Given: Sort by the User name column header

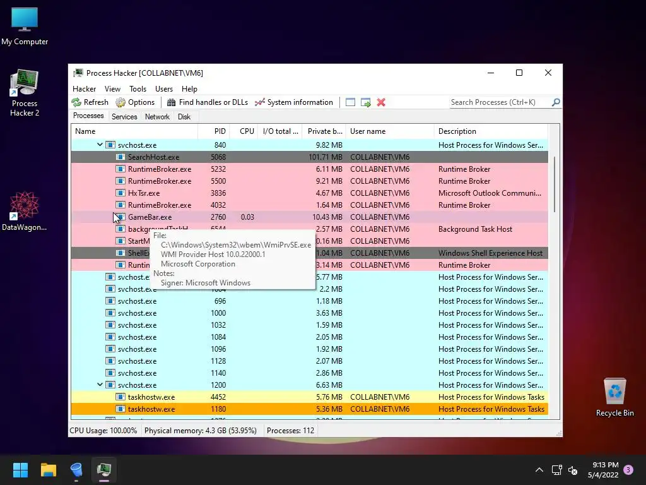Looking at the screenshot, I should pyautogui.click(x=390, y=131).
